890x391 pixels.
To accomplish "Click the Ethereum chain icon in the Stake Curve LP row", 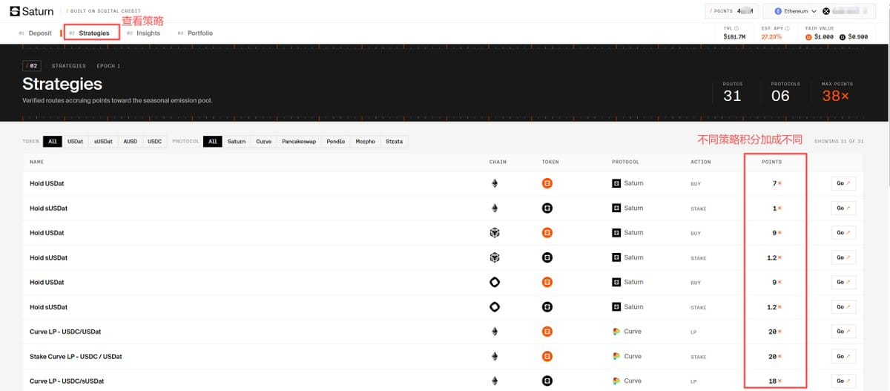I will click(495, 356).
